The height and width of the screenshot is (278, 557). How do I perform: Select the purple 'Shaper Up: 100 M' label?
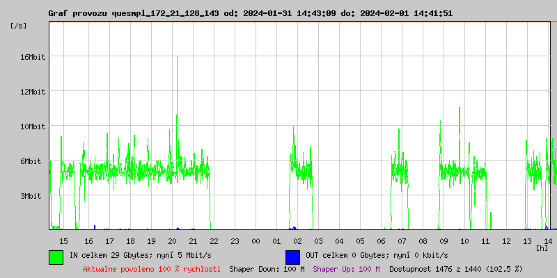coord(346,268)
